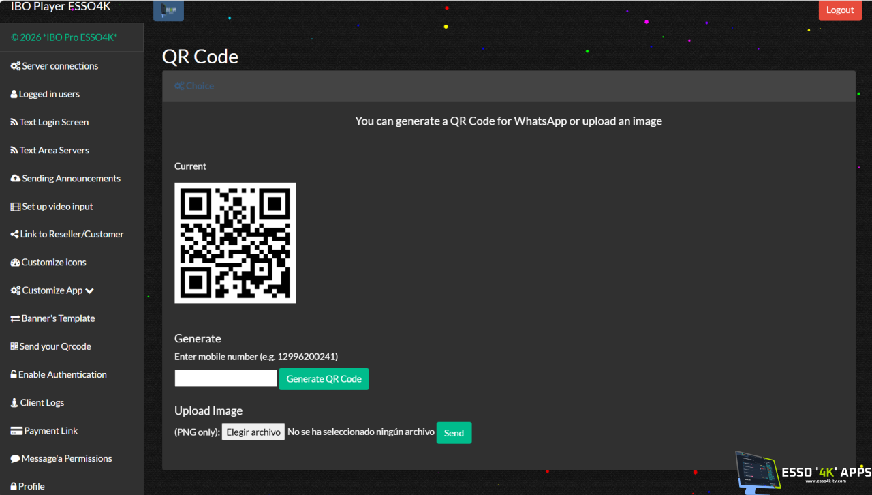This screenshot has height=495, width=872.
Task: Click the red Logout button
Action: 840,10
